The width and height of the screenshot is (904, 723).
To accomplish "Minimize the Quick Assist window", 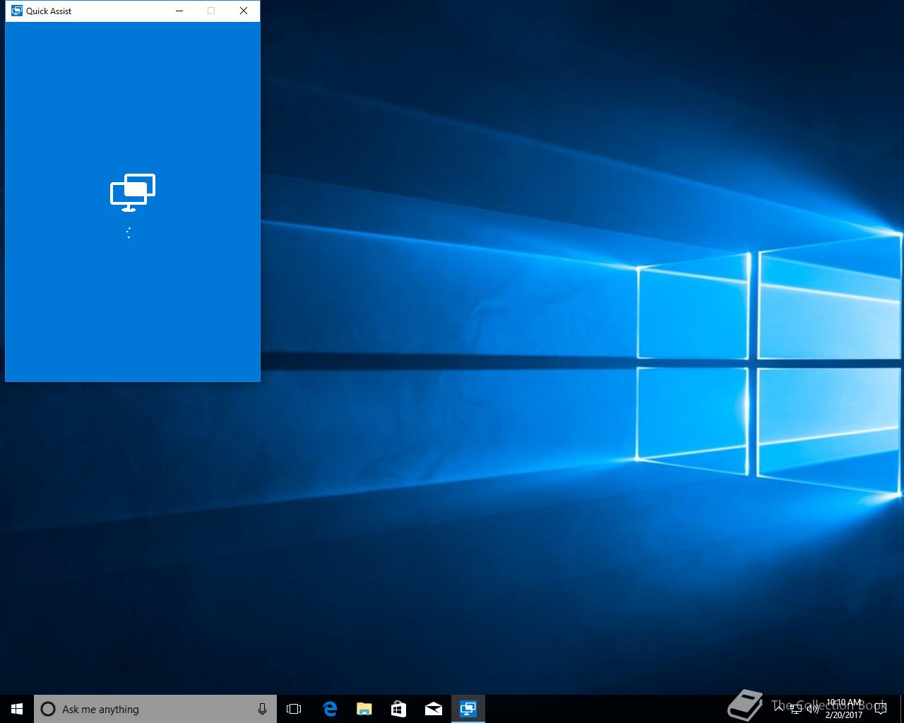I will click(179, 11).
